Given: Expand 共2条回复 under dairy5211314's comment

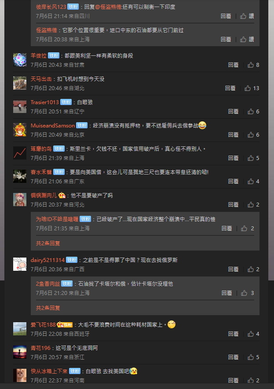Looking at the screenshot, I should pos(48,308).
